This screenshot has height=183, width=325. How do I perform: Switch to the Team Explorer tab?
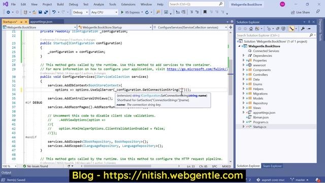[272, 166]
